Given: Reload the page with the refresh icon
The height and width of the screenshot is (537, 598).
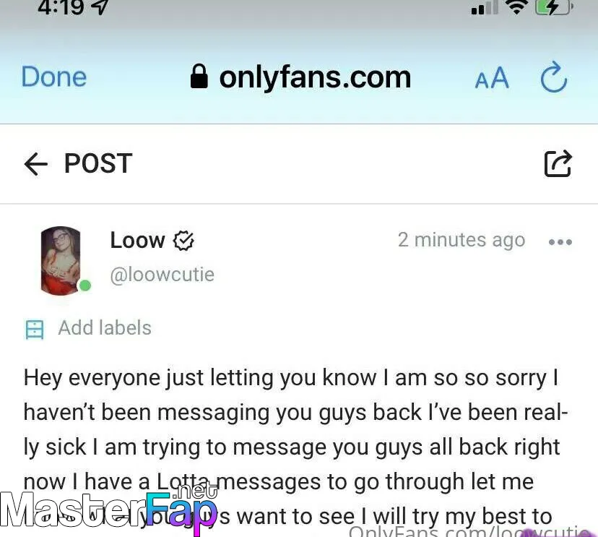Looking at the screenshot, I should [554, 77].
